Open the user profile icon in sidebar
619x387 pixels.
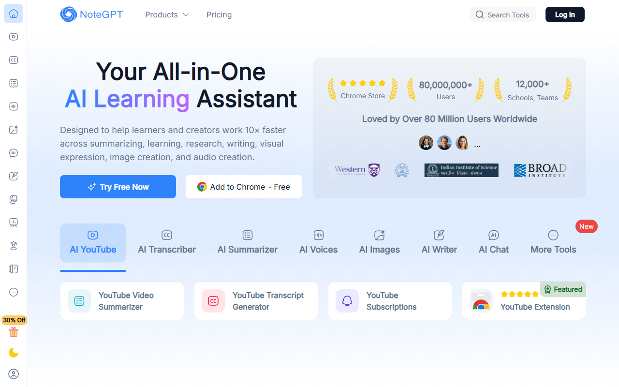coord(14,374)
